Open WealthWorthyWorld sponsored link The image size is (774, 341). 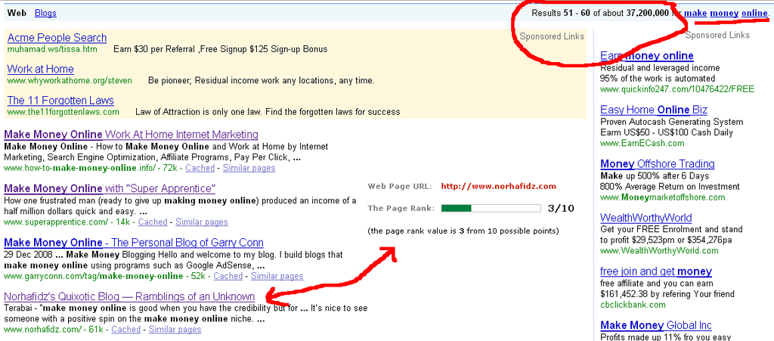(646, 218)
